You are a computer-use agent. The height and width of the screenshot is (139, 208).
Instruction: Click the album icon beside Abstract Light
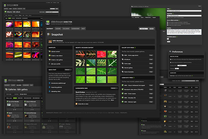(123, 102)
